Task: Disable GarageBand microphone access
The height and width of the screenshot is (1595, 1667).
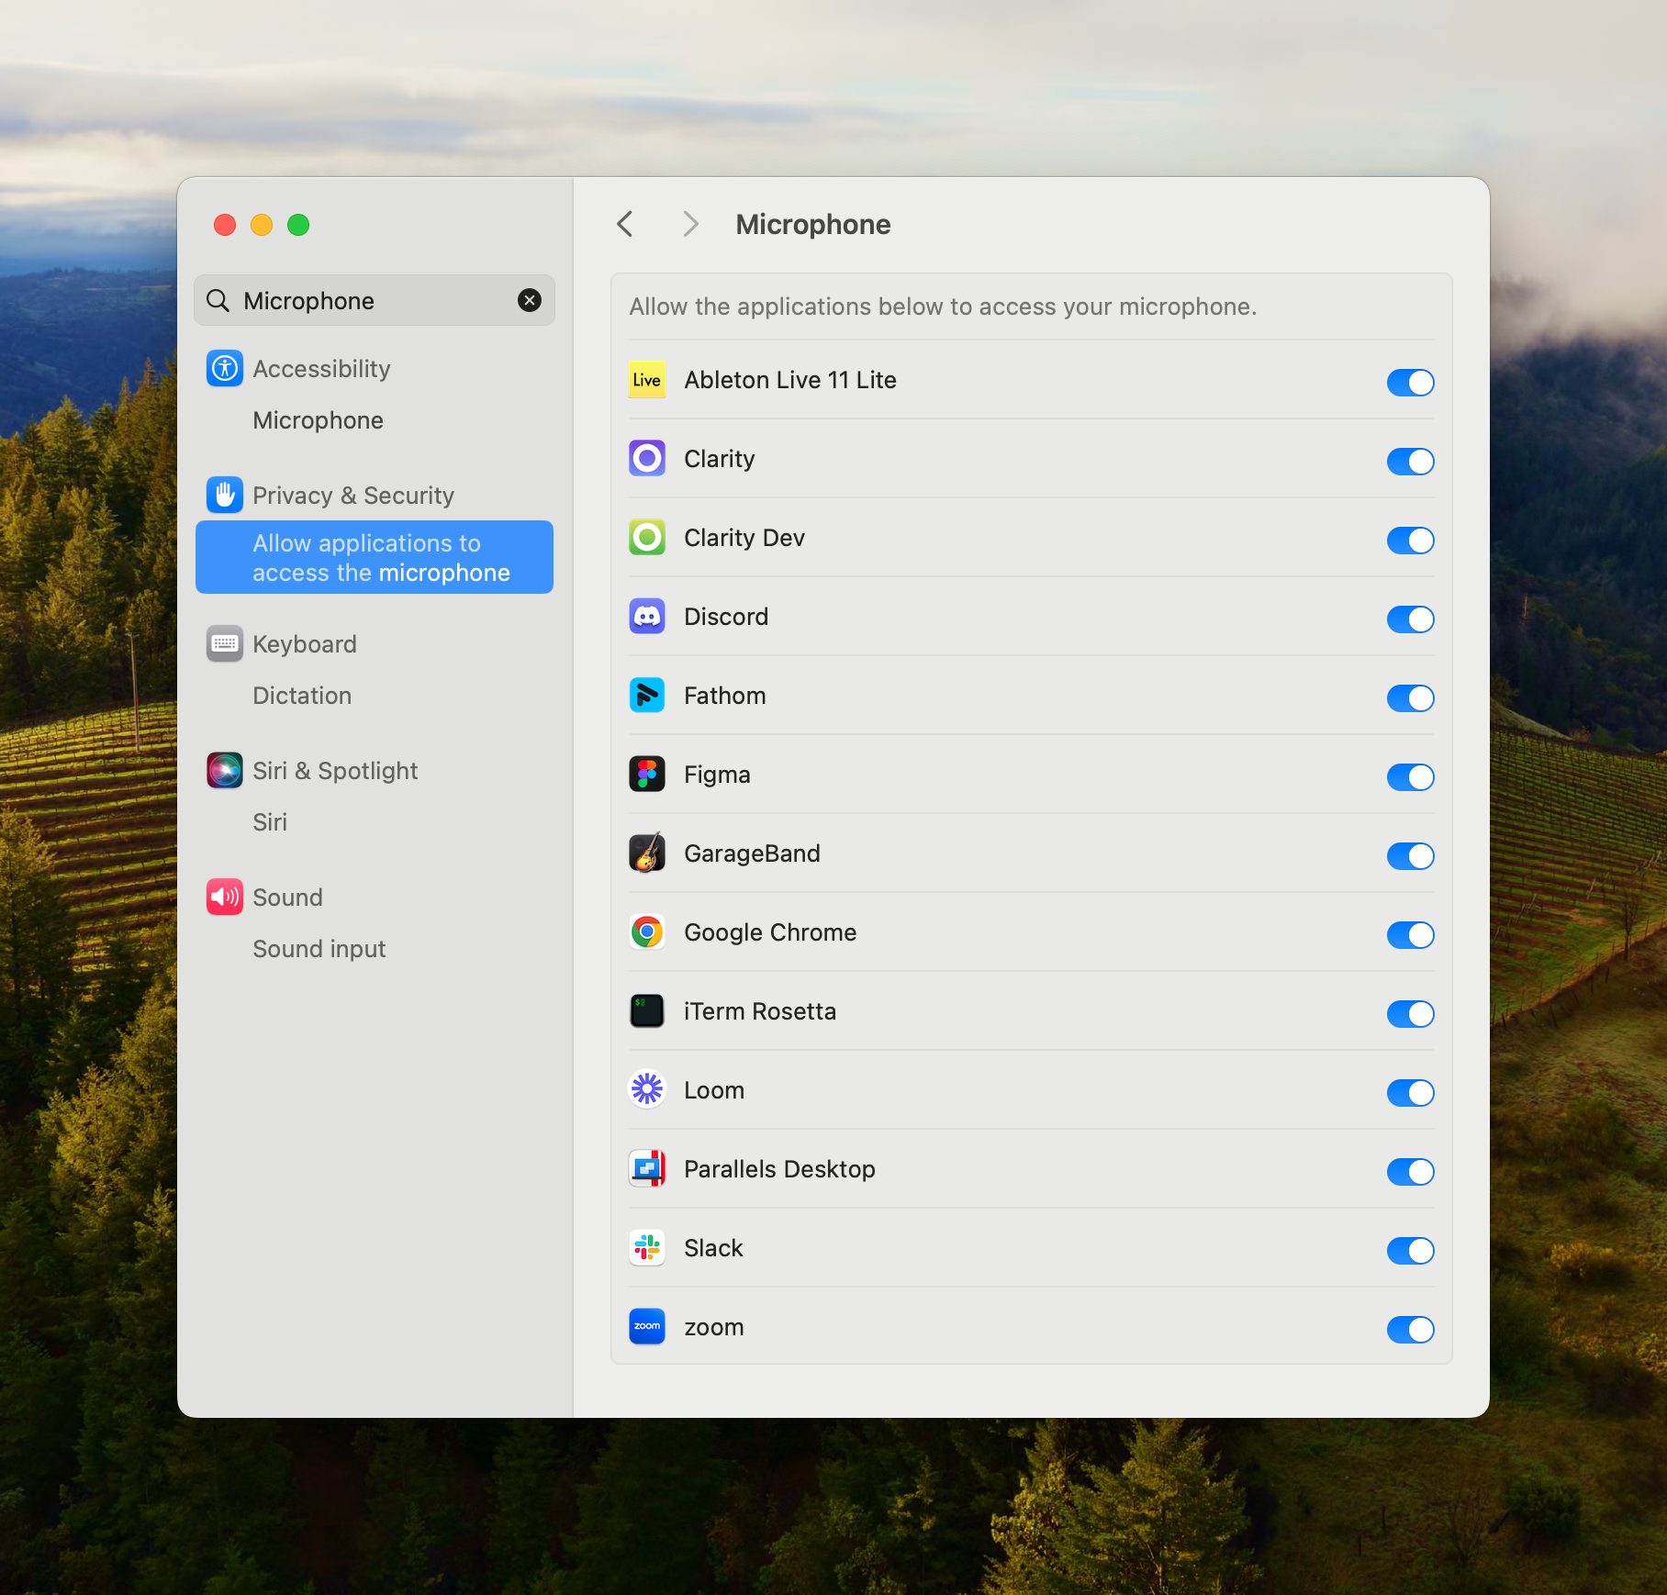Action: pyautogui.click(x=1411, y=855)
